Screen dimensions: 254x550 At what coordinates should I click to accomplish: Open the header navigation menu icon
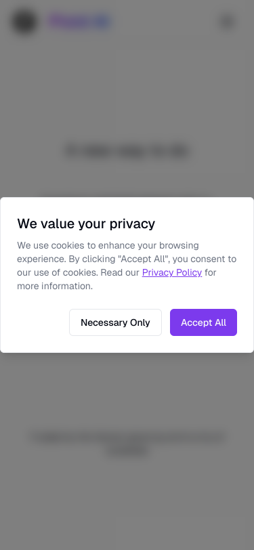227,22
